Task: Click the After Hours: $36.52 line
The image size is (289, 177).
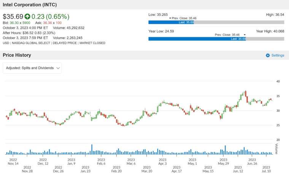Action: [x=29, y=33]
